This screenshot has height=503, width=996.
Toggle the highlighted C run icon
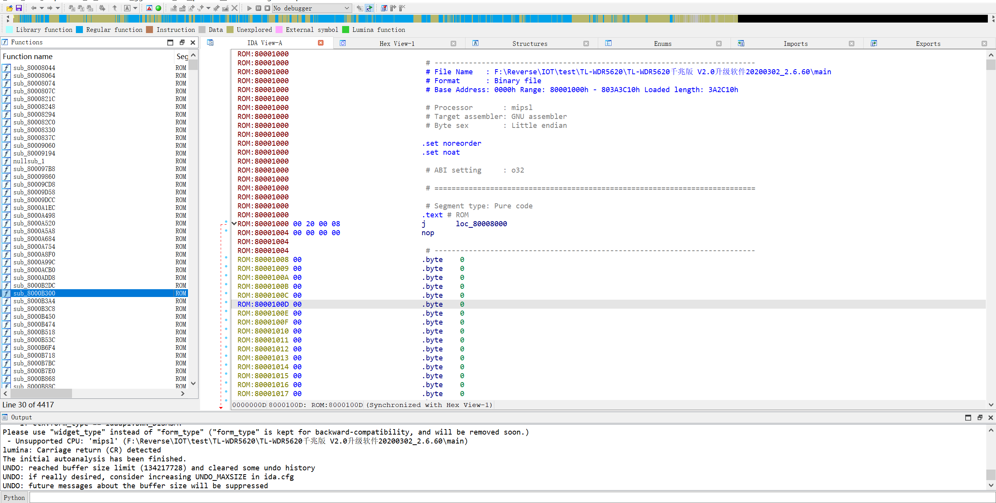point(369,8)
